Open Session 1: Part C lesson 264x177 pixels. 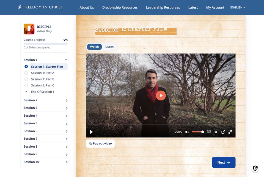click(x=43, y=85)
